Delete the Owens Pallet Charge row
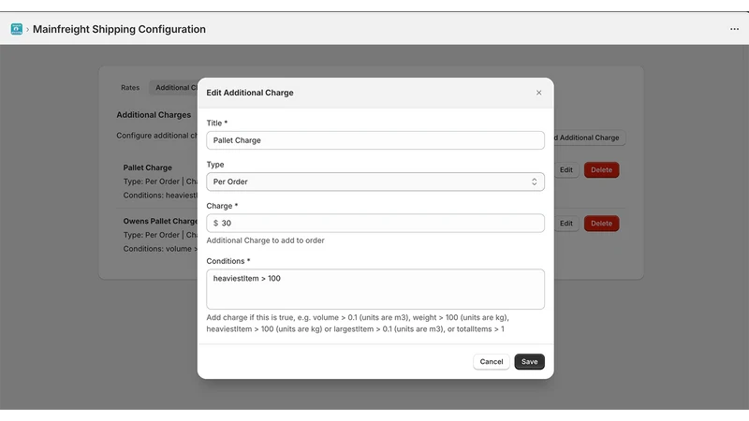The height and width of the screenshot is (421, 749). coord(601,224)
